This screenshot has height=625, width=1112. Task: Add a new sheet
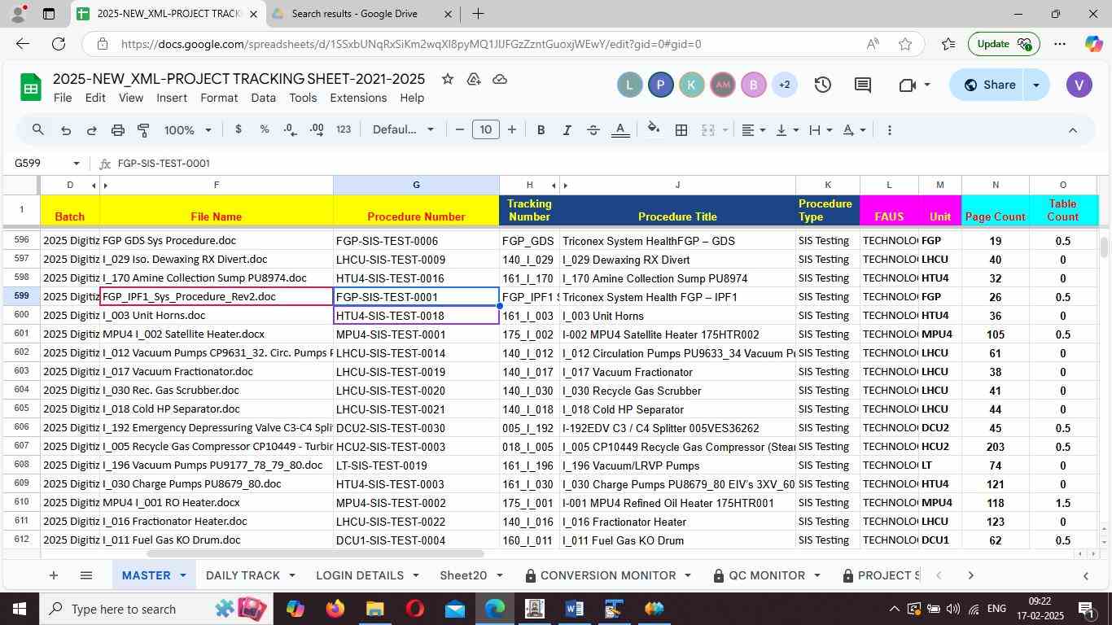point(53,575)
